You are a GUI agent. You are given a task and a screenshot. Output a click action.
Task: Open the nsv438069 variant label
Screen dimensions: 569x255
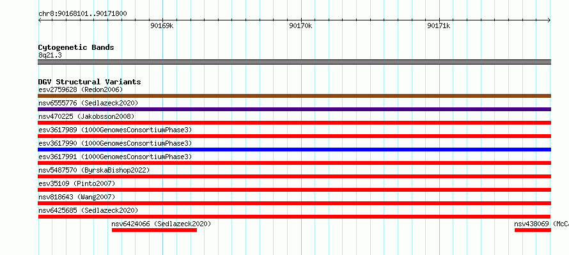click(542, 224)
